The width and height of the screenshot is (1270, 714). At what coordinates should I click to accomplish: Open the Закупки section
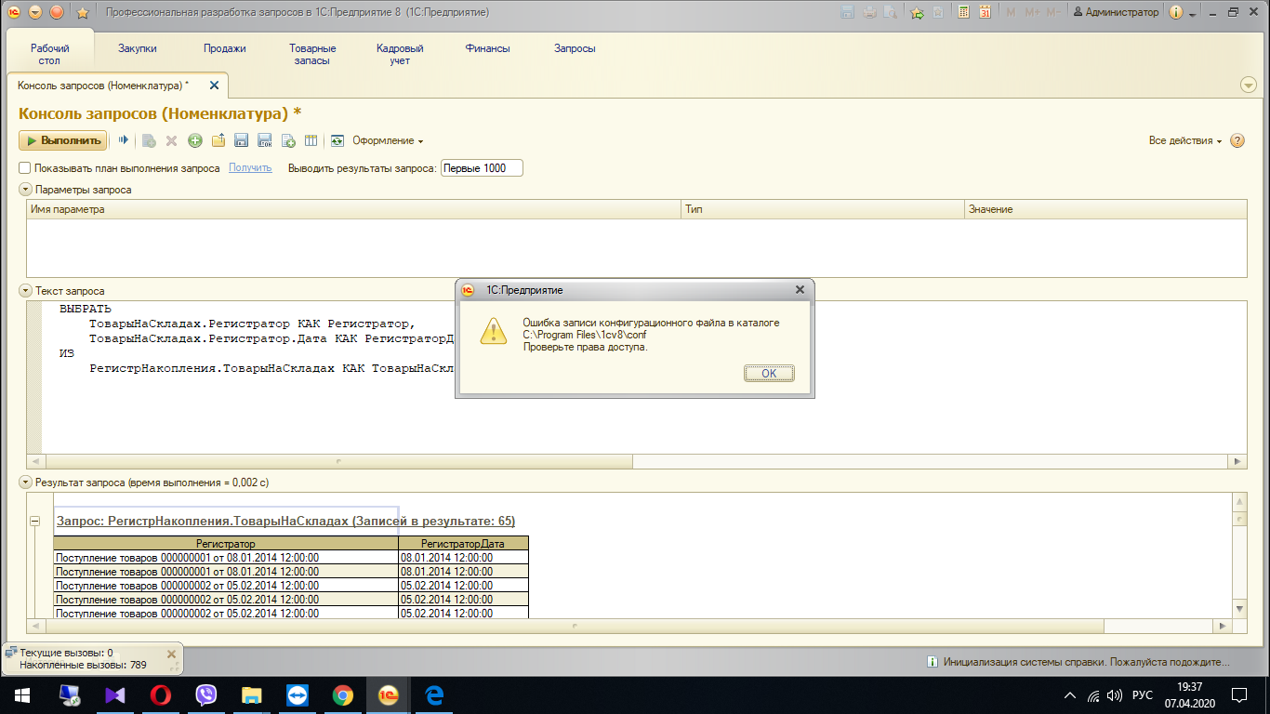(x=137, y=48)
